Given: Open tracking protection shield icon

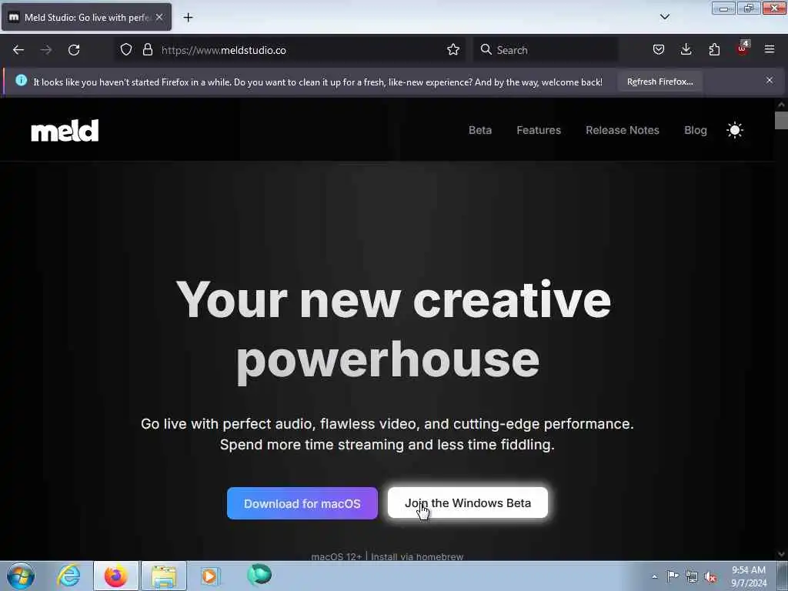Looking at the screenshot, I should point(126,49).
